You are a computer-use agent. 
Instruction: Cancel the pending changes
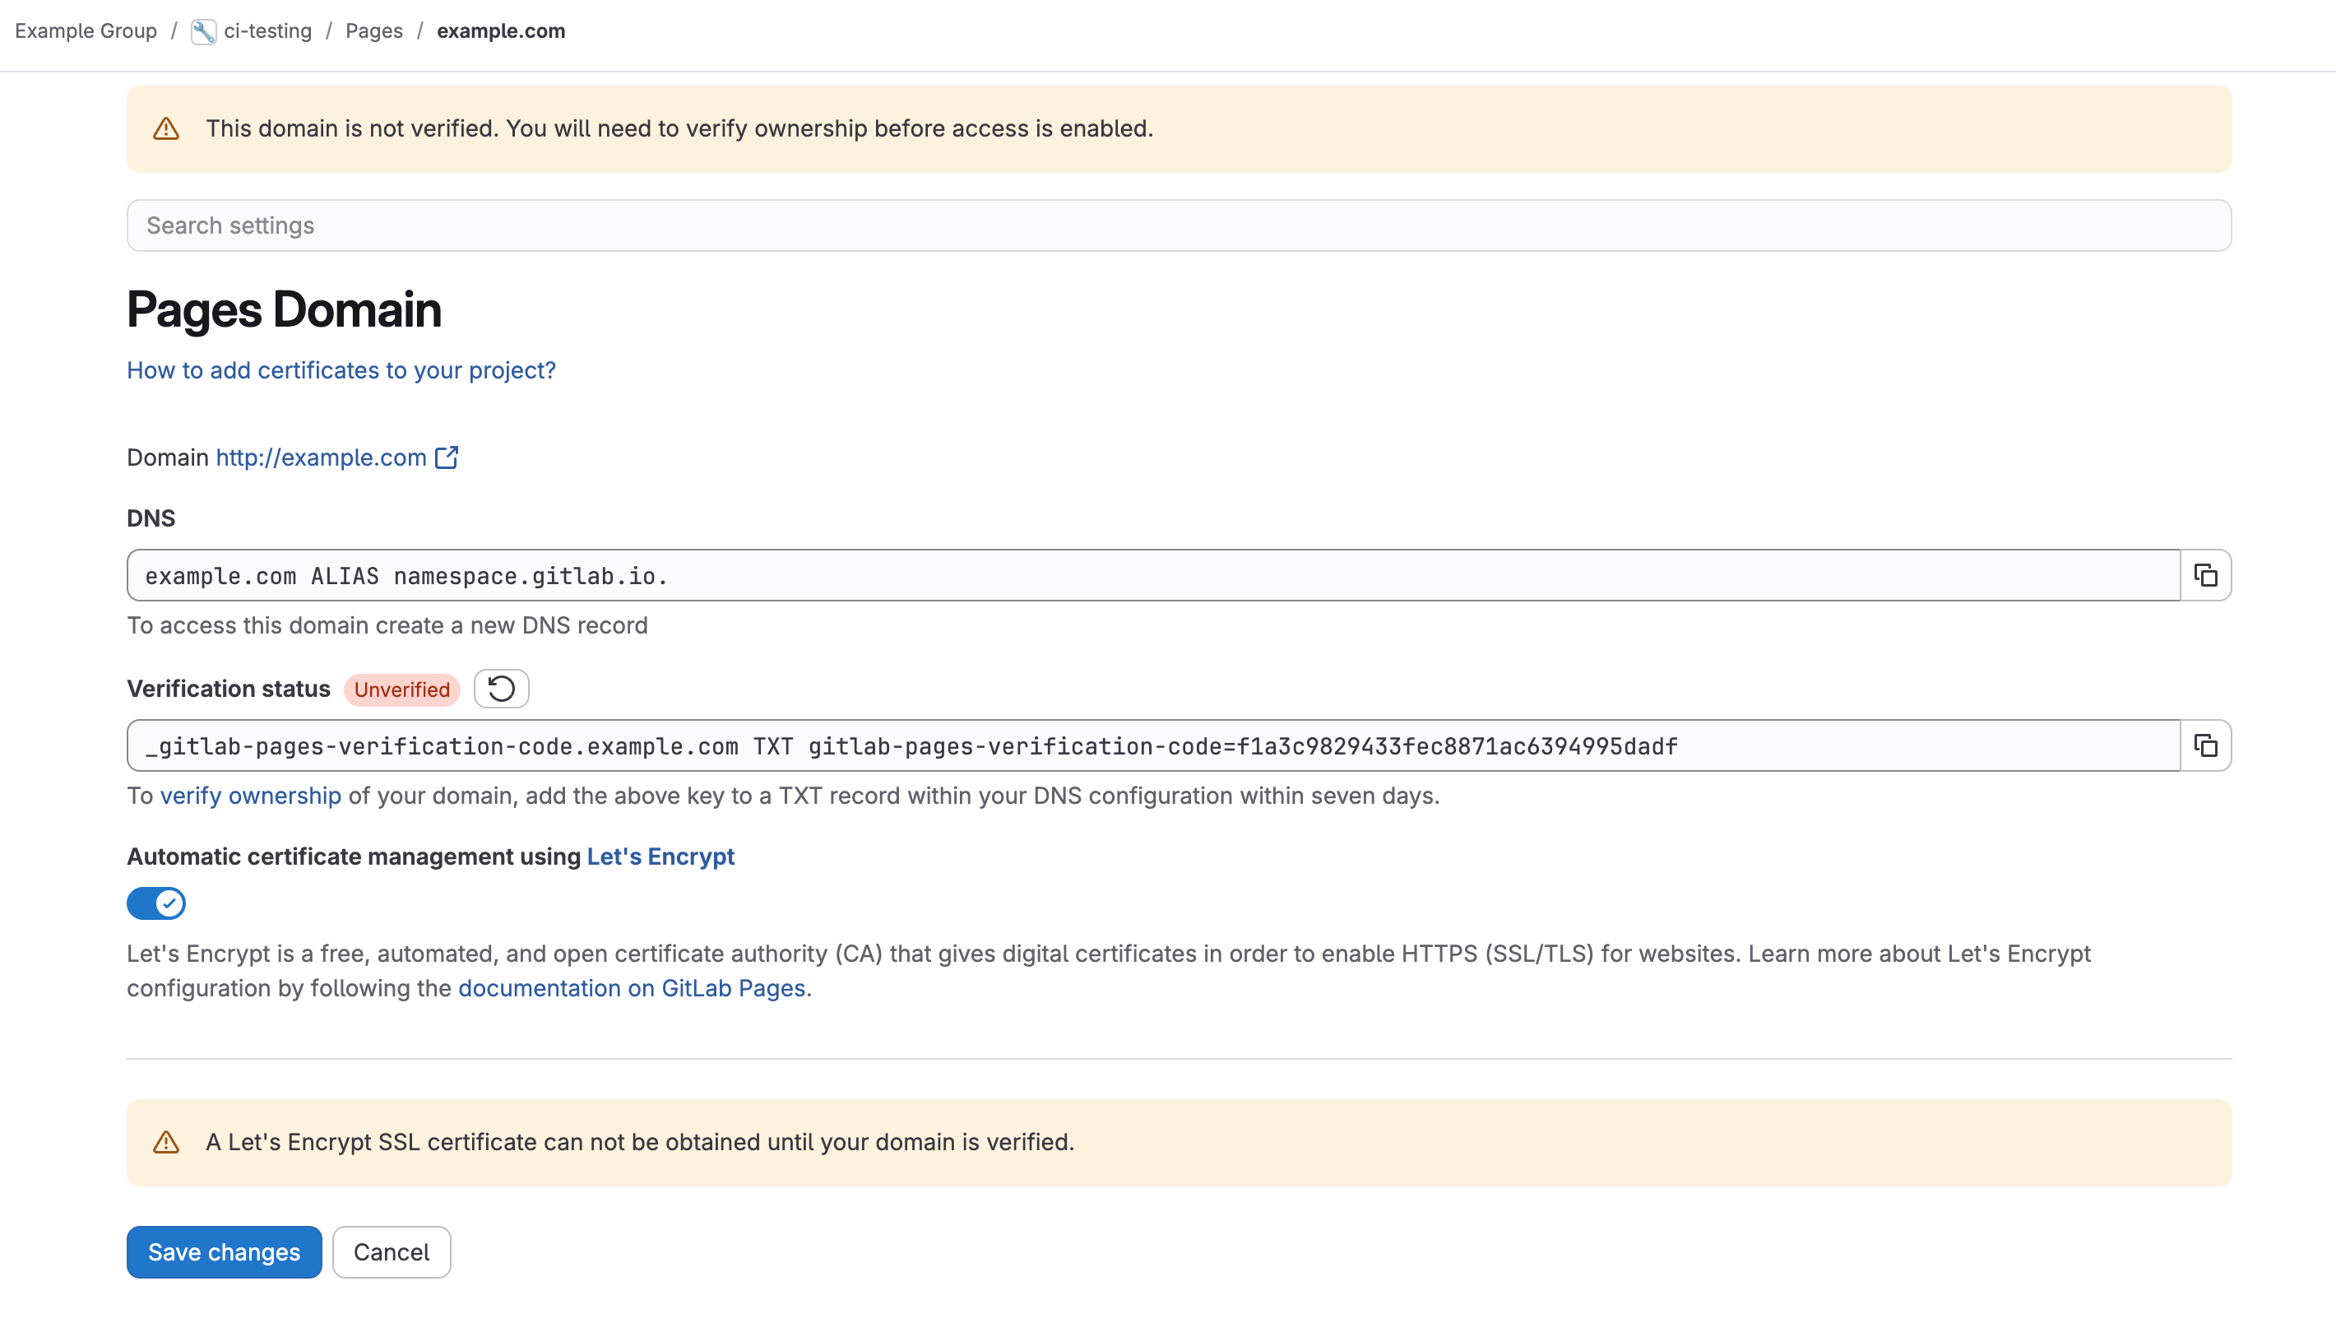pyautogui.click(x=391, y=1252)
